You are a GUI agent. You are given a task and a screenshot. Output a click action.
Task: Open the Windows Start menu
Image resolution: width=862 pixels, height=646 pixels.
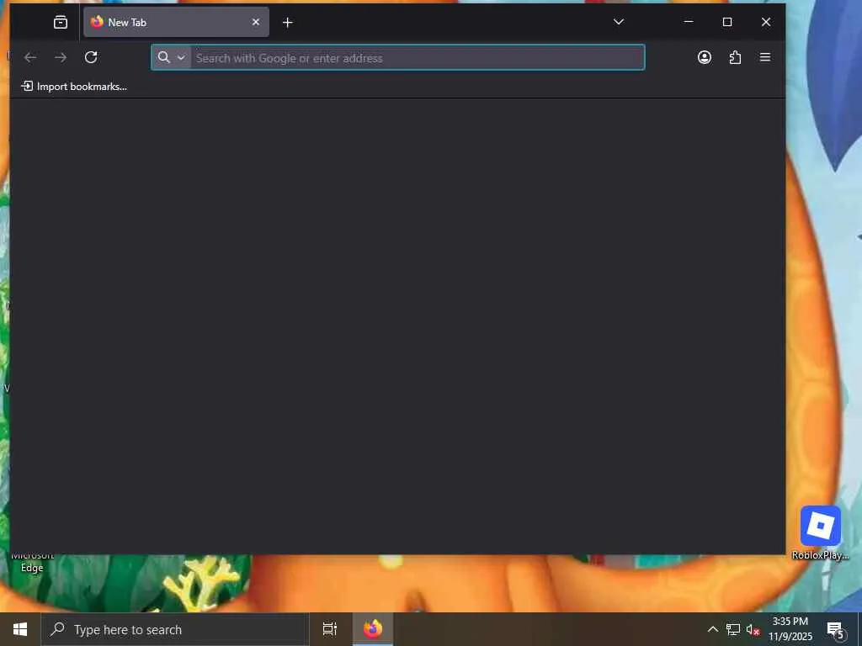pos(20,629)
